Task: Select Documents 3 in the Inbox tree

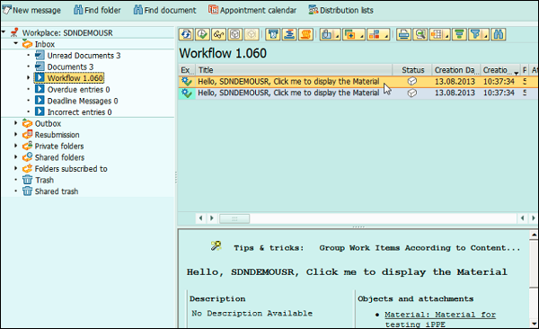Action: 70,67
